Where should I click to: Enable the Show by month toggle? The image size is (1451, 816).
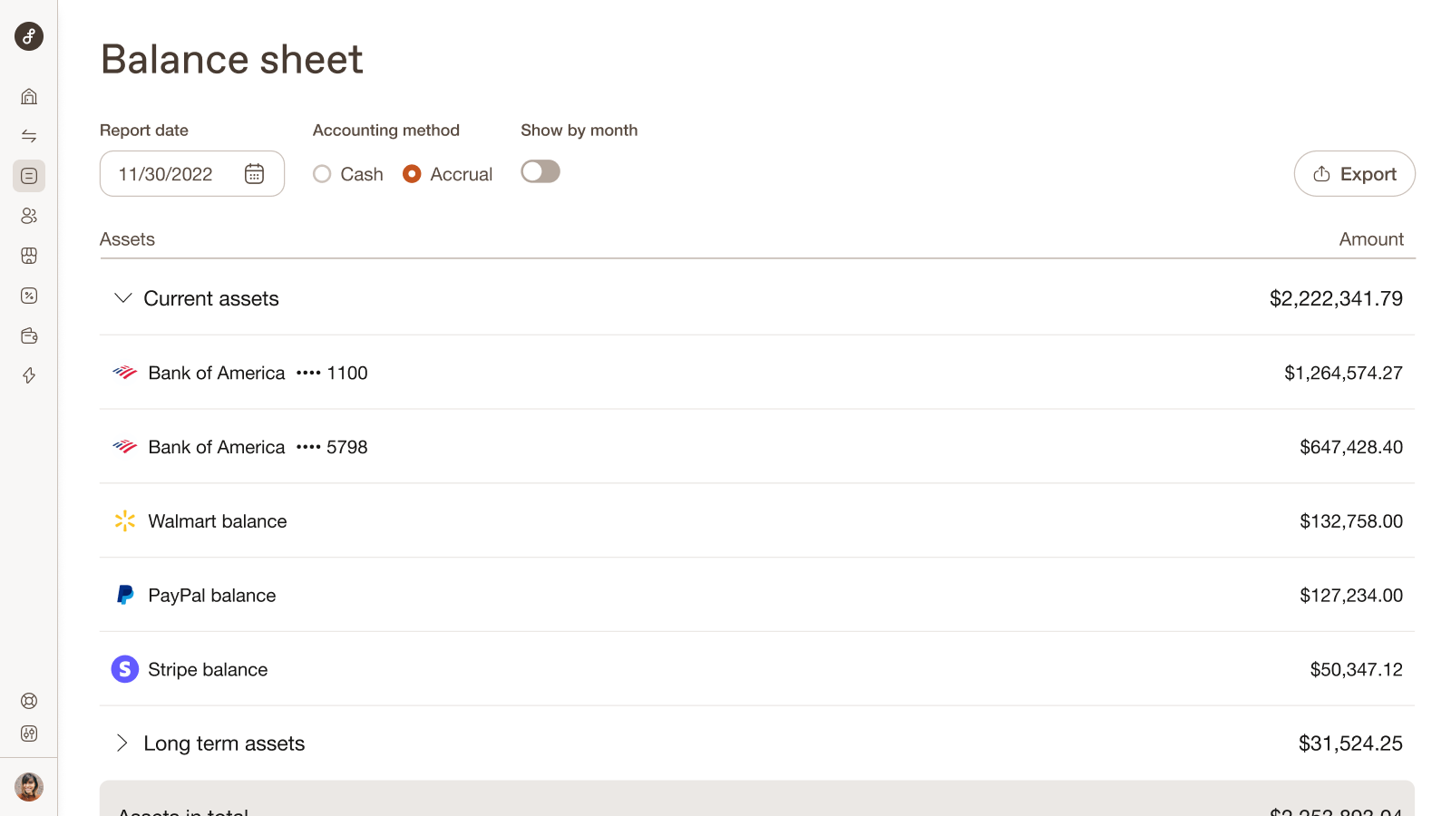pyautogui.click(x=540, y=171)
